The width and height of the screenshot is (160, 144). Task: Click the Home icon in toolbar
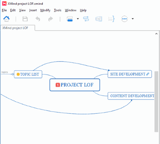click(x=6, y=19)
